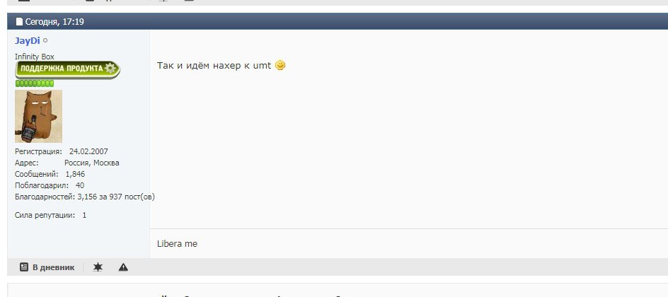Add the post via the В дневник button

coord(47,267)
